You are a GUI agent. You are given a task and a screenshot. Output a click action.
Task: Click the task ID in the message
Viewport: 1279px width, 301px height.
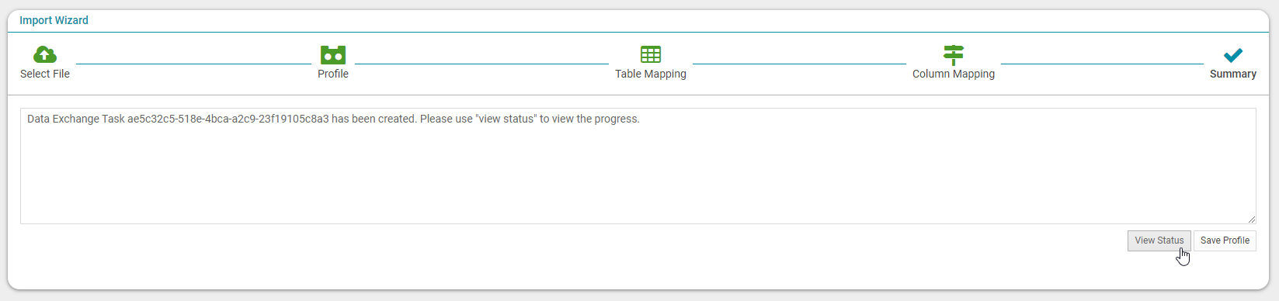(x=228, y=119)
